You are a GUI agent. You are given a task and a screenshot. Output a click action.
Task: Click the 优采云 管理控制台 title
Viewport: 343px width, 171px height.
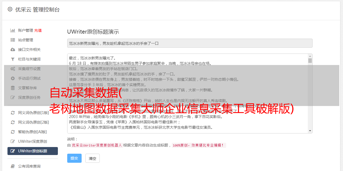click(37, 10)
